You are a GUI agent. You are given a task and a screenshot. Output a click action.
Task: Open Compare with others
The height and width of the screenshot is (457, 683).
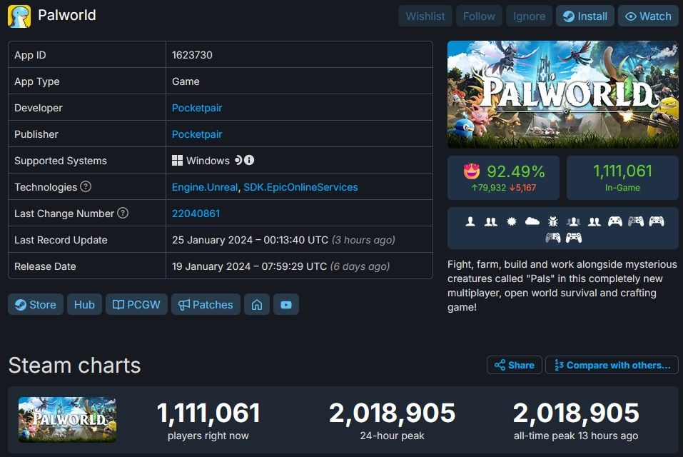click(612, 365)
